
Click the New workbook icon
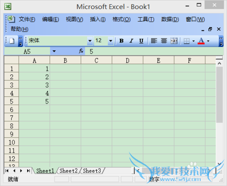pos(12,41)
